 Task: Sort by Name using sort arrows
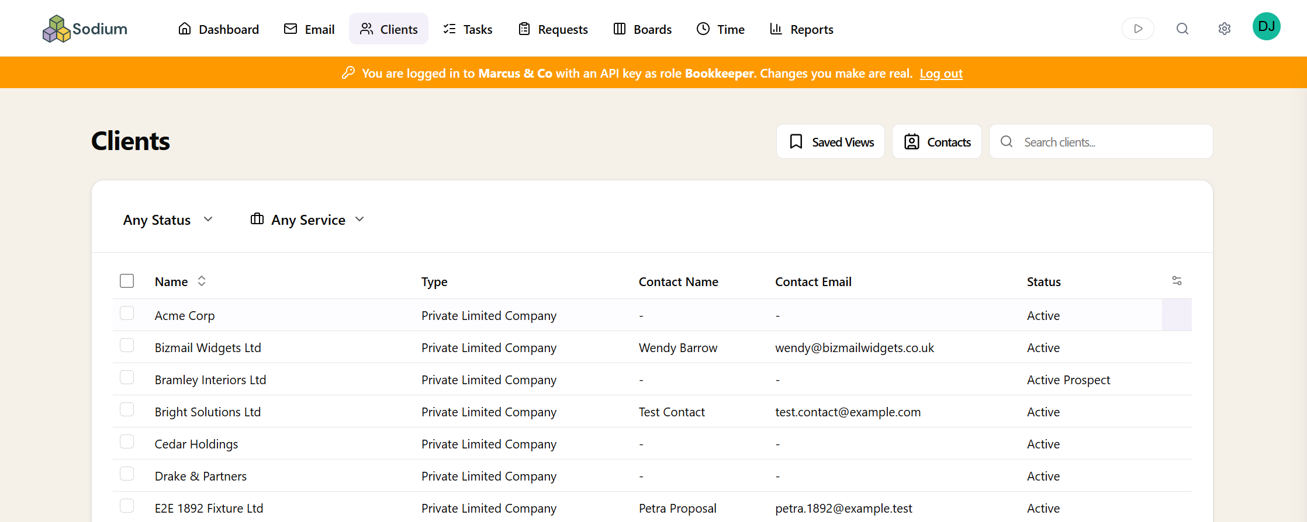[202, 281]
